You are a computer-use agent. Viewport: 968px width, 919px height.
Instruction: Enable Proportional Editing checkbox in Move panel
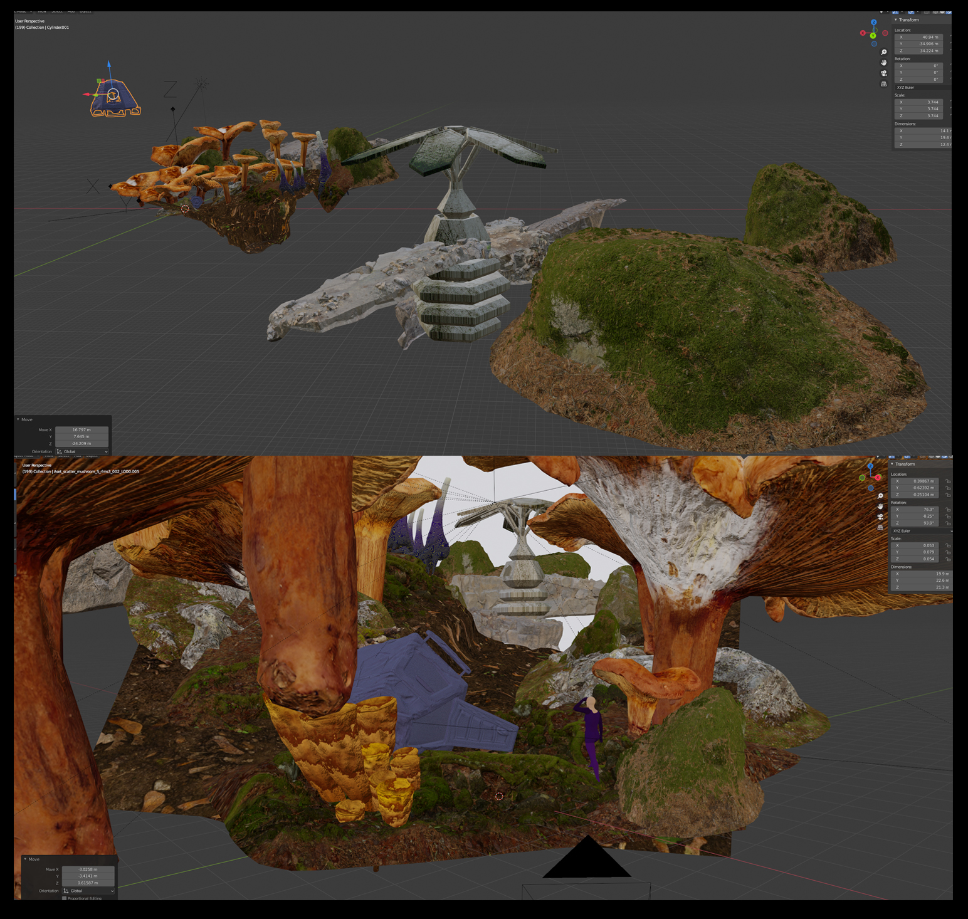tap(65, 898)
